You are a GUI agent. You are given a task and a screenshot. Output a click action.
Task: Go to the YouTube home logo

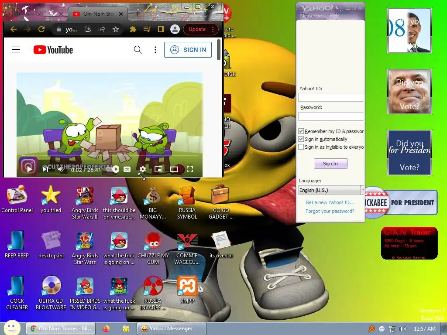point(53,50)
